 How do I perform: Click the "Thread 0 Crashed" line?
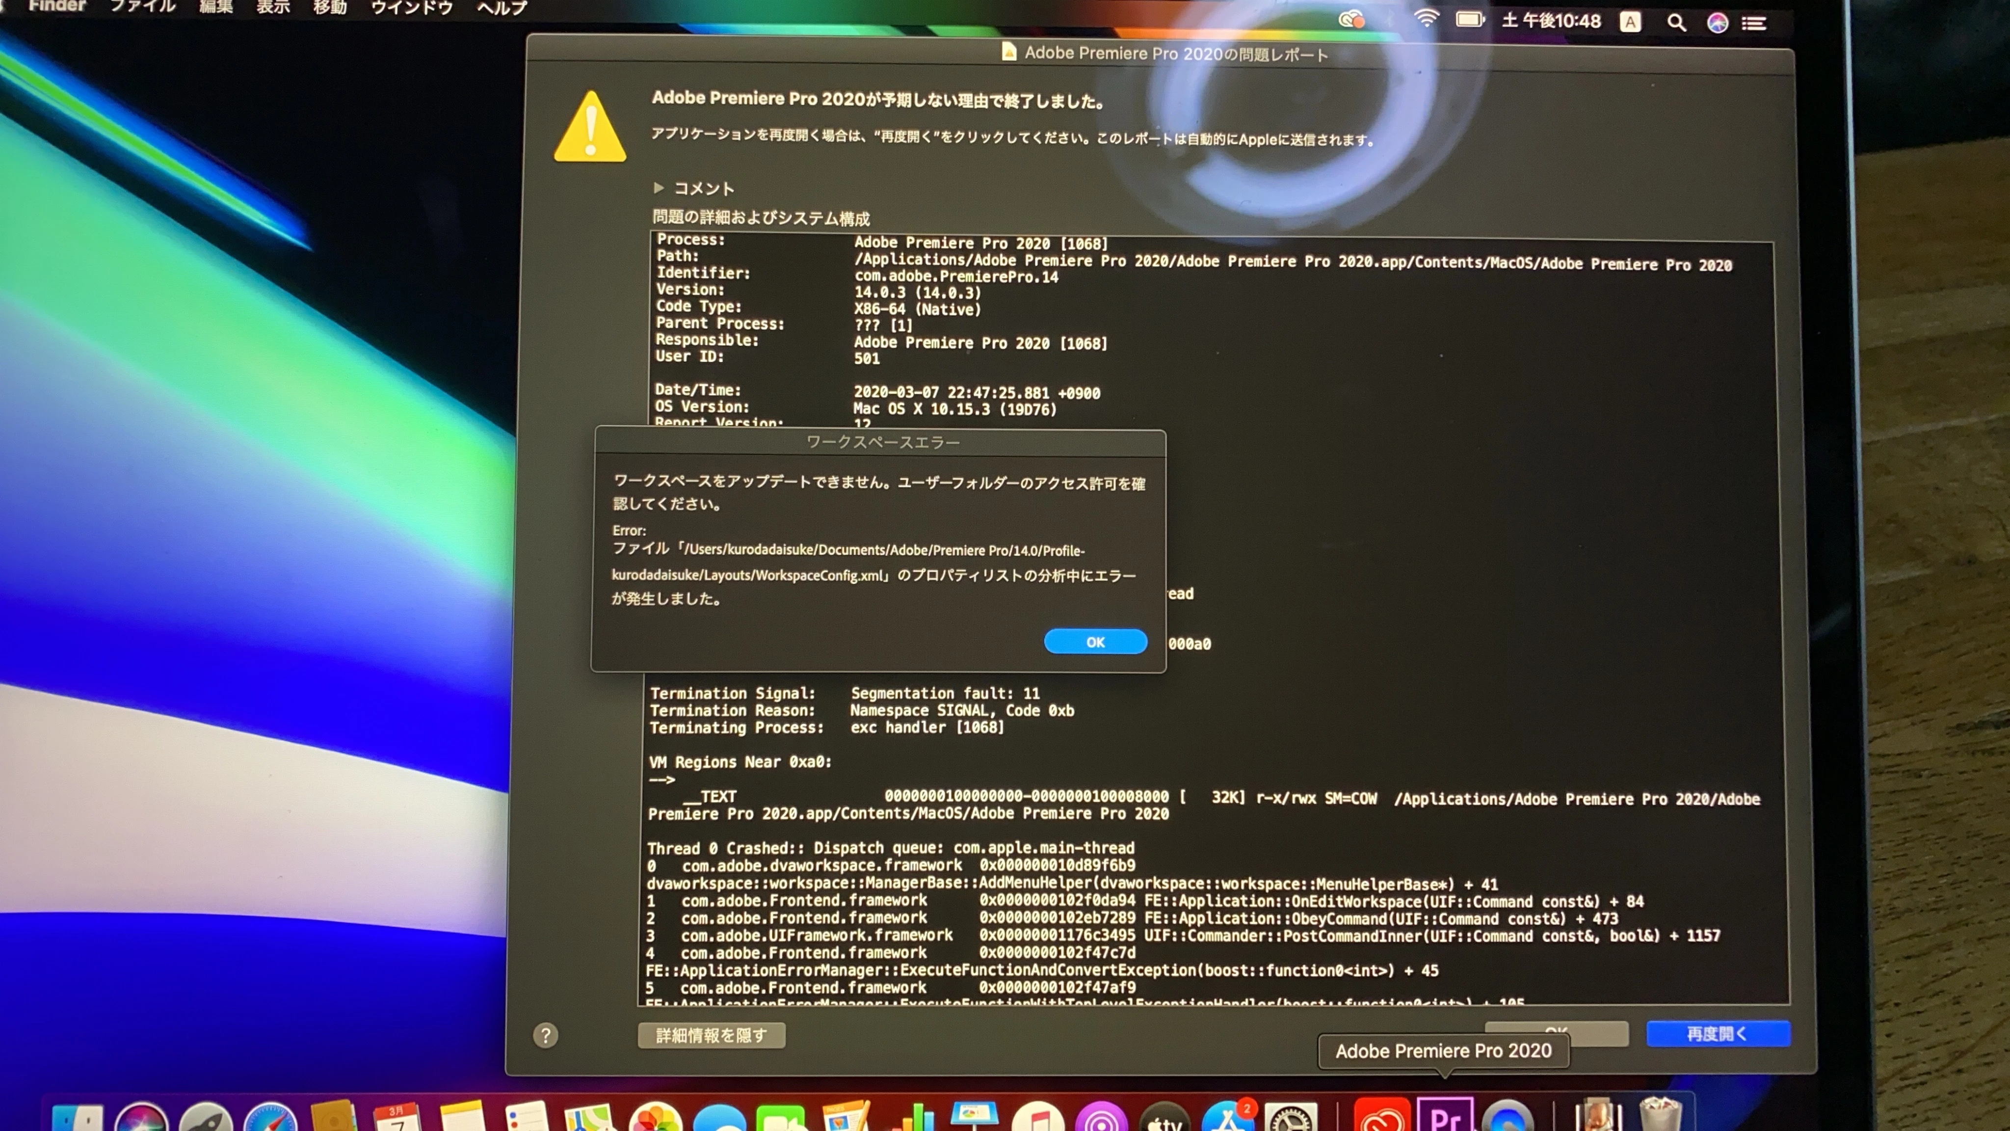point(890,848)
